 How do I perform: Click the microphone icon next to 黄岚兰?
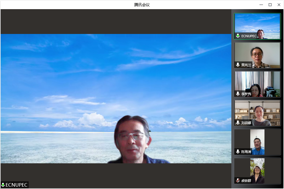[238, 65]
